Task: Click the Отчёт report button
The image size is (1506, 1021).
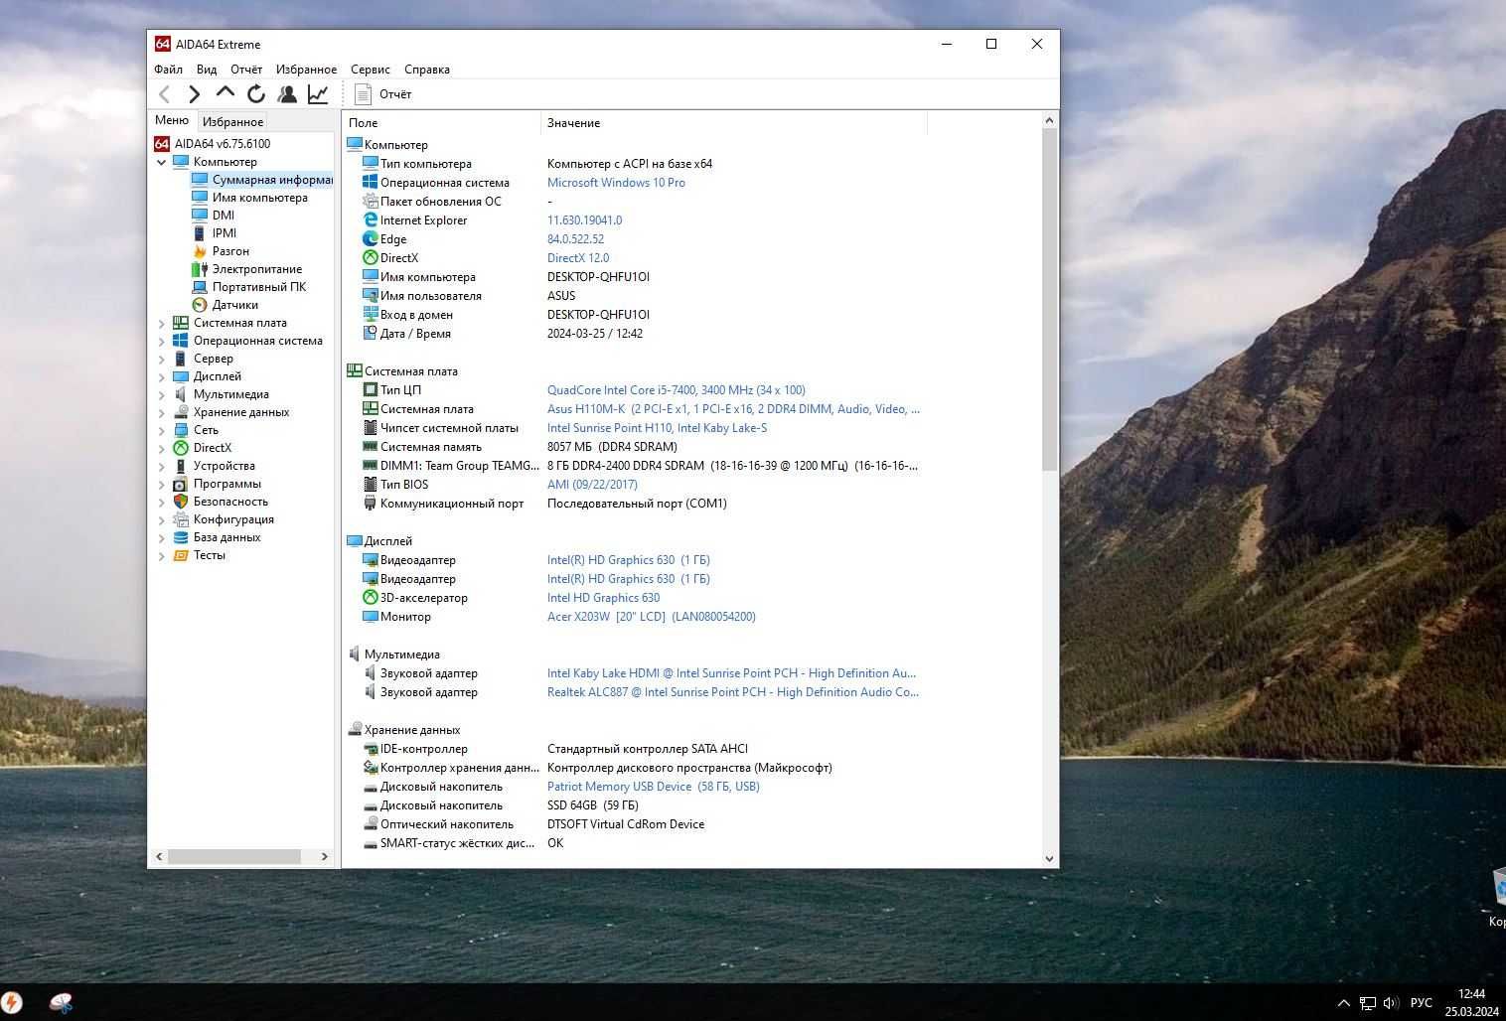Action: (383, 94)
